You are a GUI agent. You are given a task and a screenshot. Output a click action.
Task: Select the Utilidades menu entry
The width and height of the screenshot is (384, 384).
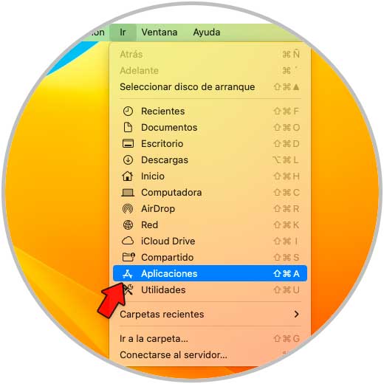tap(210, 290)
